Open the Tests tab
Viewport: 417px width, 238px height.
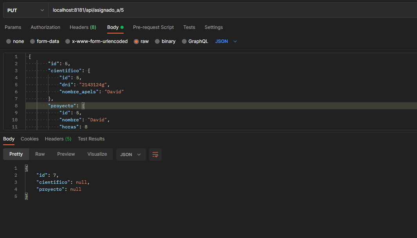point(189,27)
